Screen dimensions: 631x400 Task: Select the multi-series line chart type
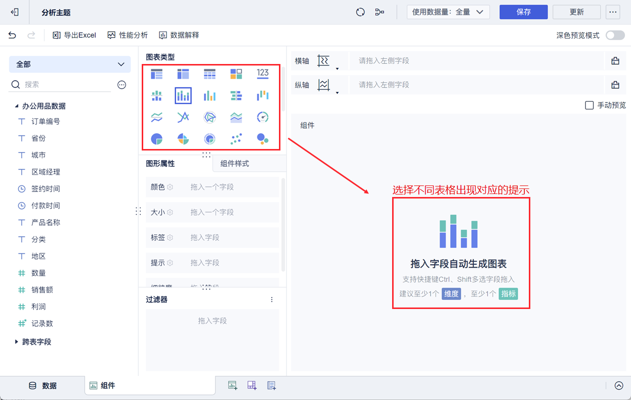click(183, 117)
